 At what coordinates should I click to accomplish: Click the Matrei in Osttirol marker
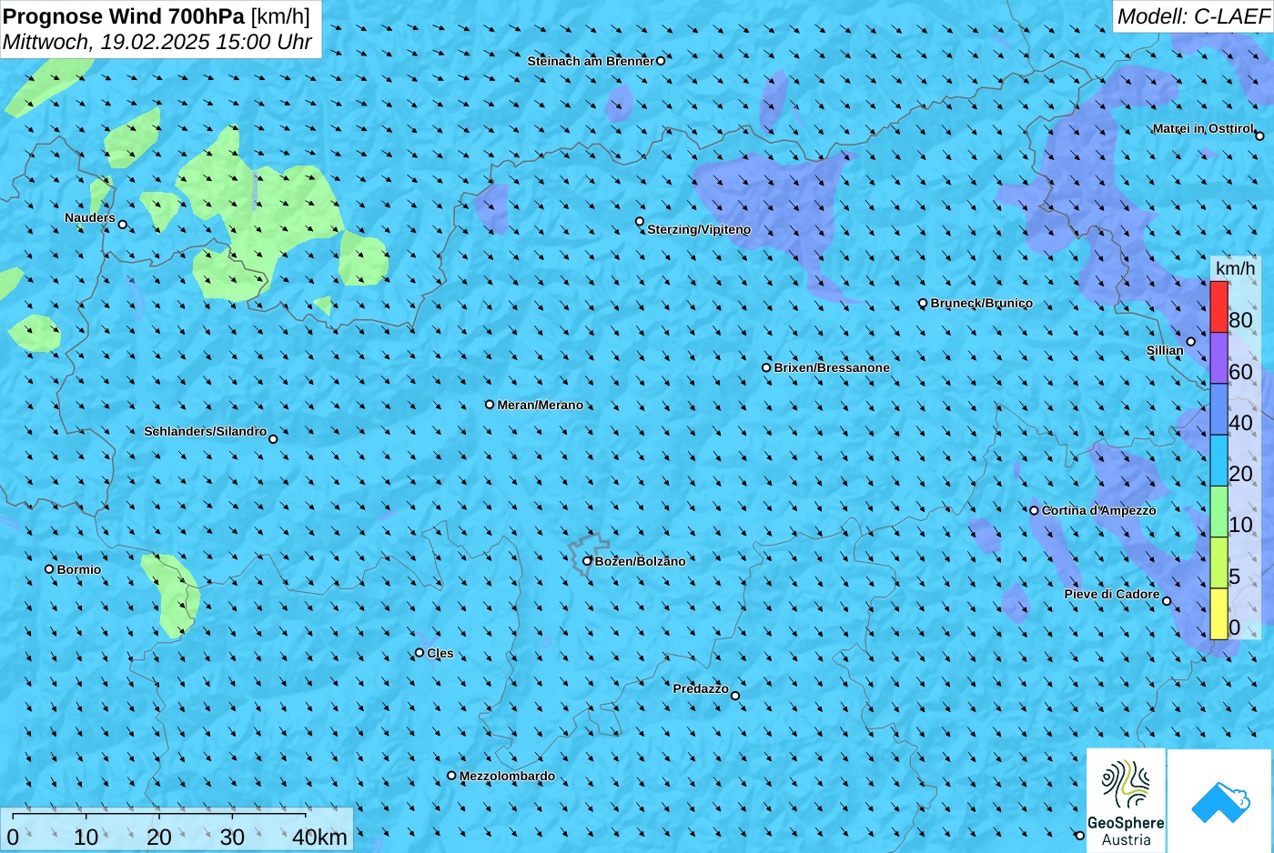click(1259, 136)
